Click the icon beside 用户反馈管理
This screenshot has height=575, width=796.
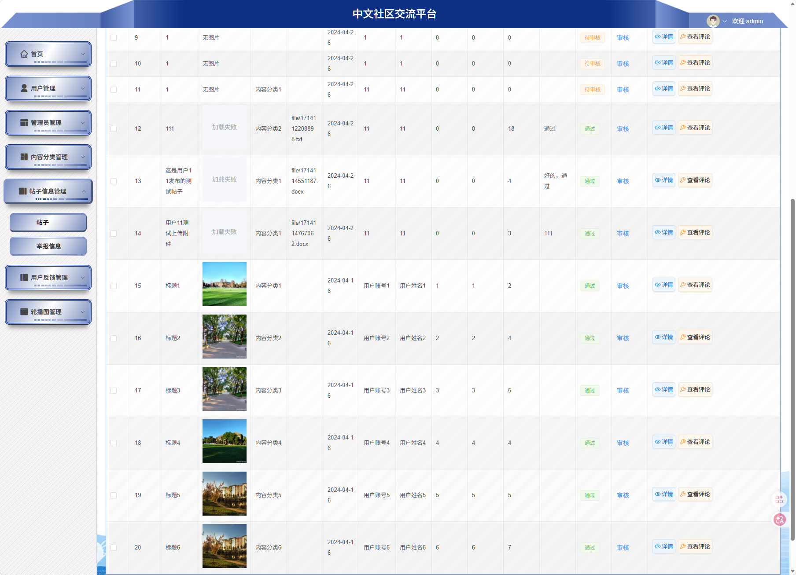coord(24,277)
